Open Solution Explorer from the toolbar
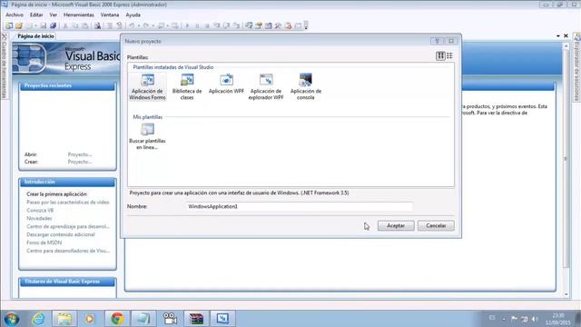This screenshot has height=327, width=581. (249, 25)
